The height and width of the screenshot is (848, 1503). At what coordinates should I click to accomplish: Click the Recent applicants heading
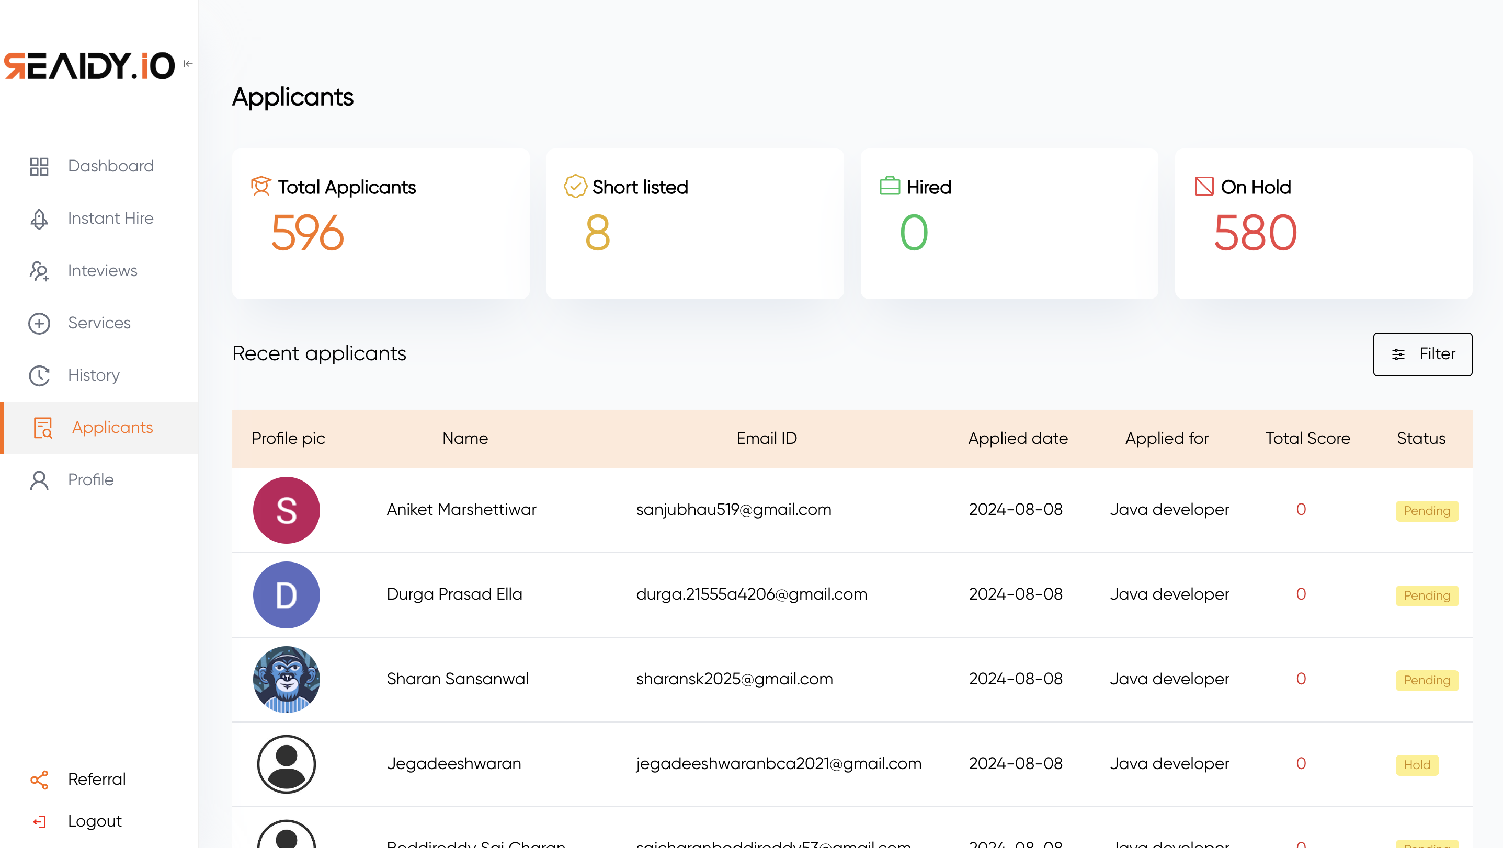click(318, 354)
